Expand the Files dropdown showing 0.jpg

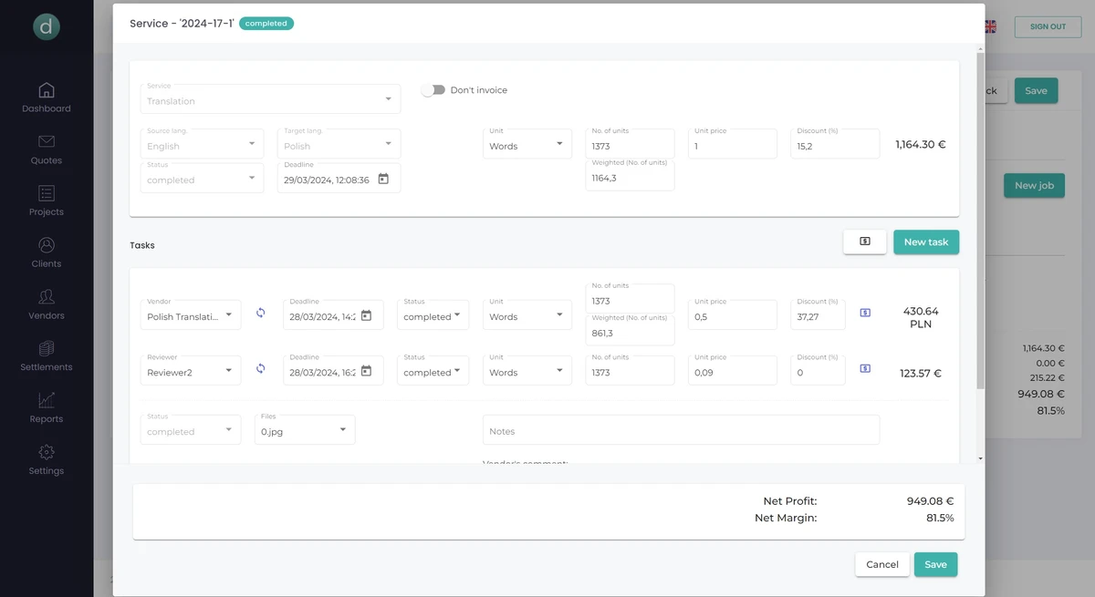click(x=305, y=431)
